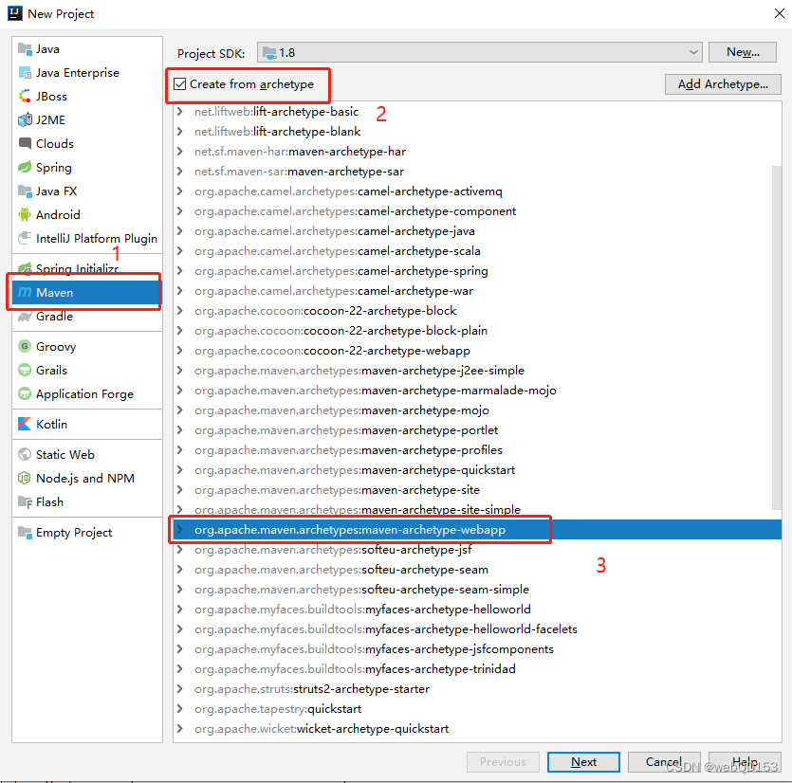This screenshot has width=792, height=783.
Task: Click the Groovy G icon
Action: click(25, 346)
